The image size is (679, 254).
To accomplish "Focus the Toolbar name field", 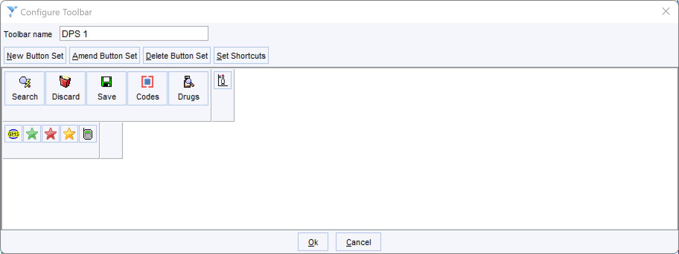I will click(x=134, y=33).
